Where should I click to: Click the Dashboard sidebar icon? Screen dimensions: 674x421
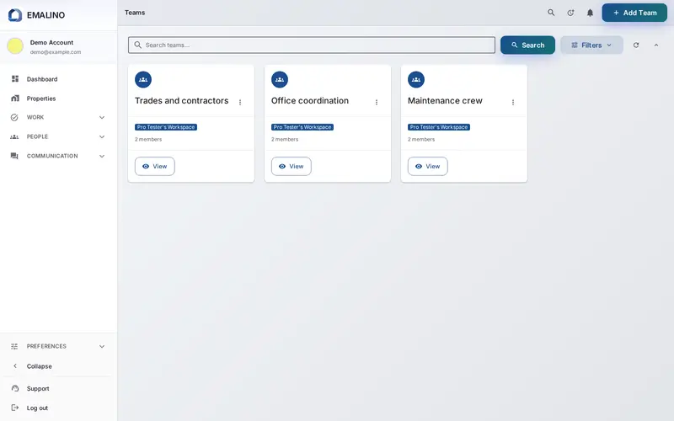click(x=15, y=78)
